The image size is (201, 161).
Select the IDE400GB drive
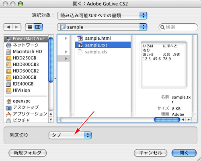20,84
